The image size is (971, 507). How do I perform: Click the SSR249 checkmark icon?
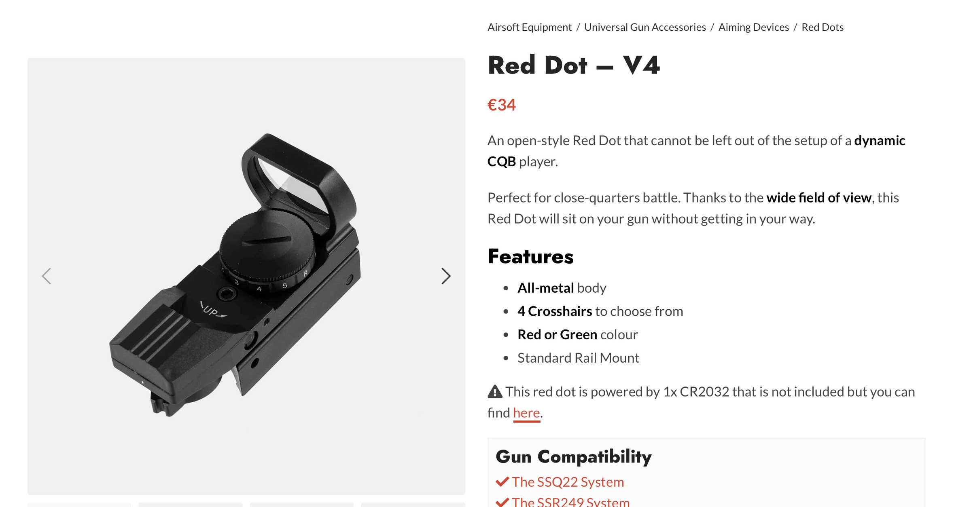[502, 503]
